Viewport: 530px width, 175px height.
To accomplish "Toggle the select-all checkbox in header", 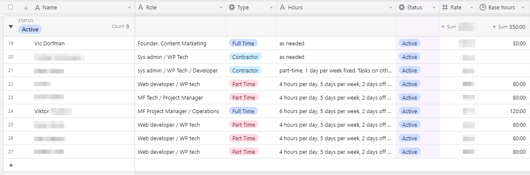I will click(11, 7).
